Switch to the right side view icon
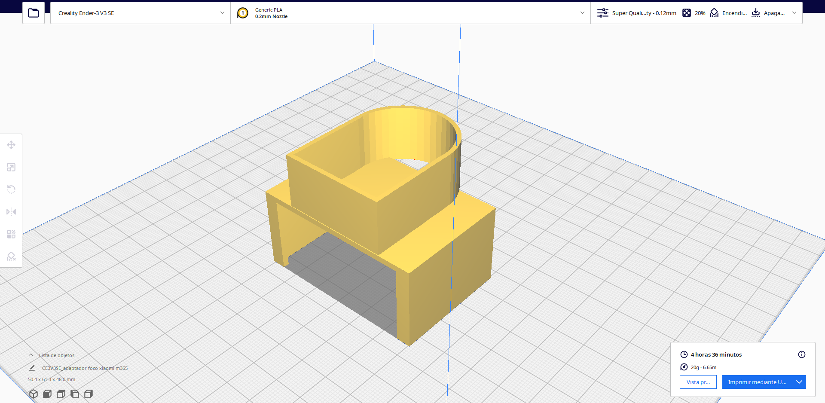This screenshot has height=403, width=825. (89, 394)
